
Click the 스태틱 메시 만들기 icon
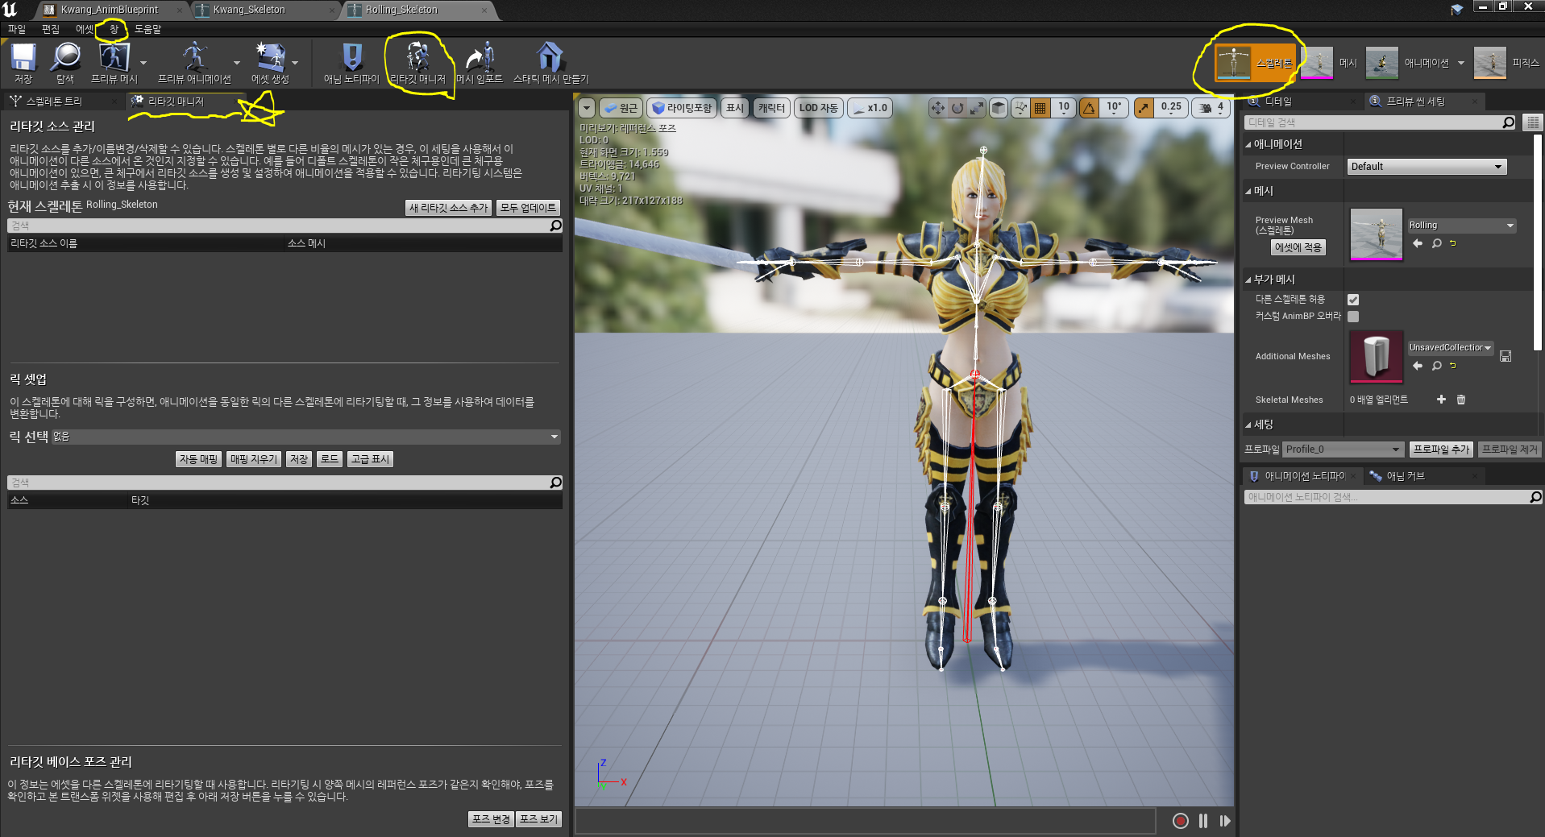(x=550, y=57)
